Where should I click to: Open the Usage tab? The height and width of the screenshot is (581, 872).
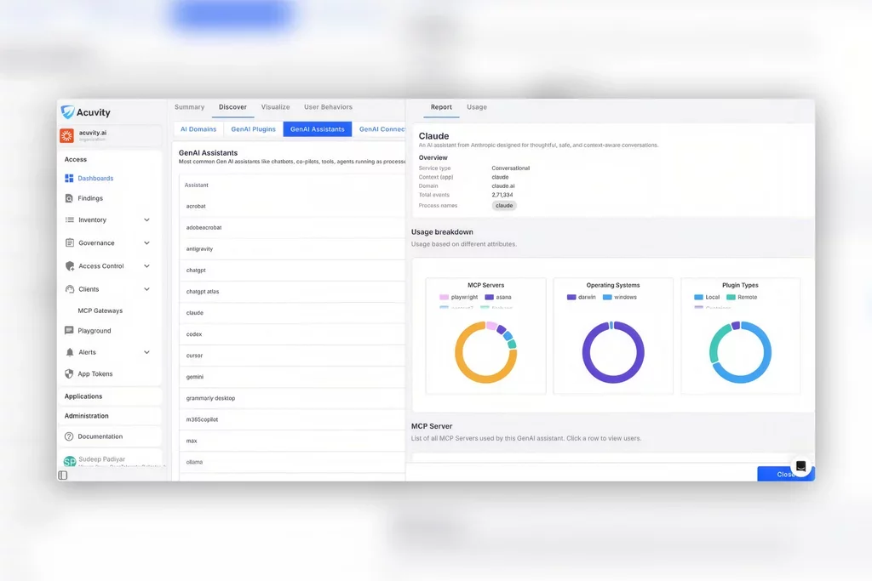tap(477, 107)
